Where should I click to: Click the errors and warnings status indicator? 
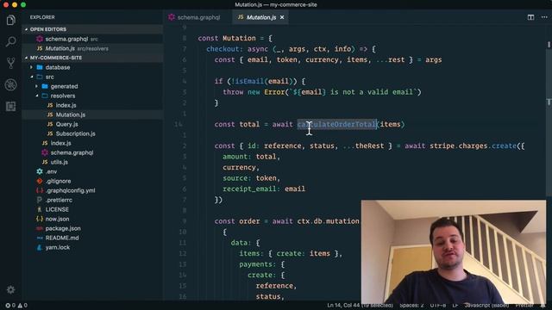(x=16, y=306)
